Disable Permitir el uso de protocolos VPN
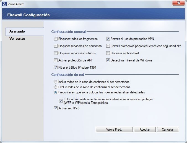 tap(108, 39)
